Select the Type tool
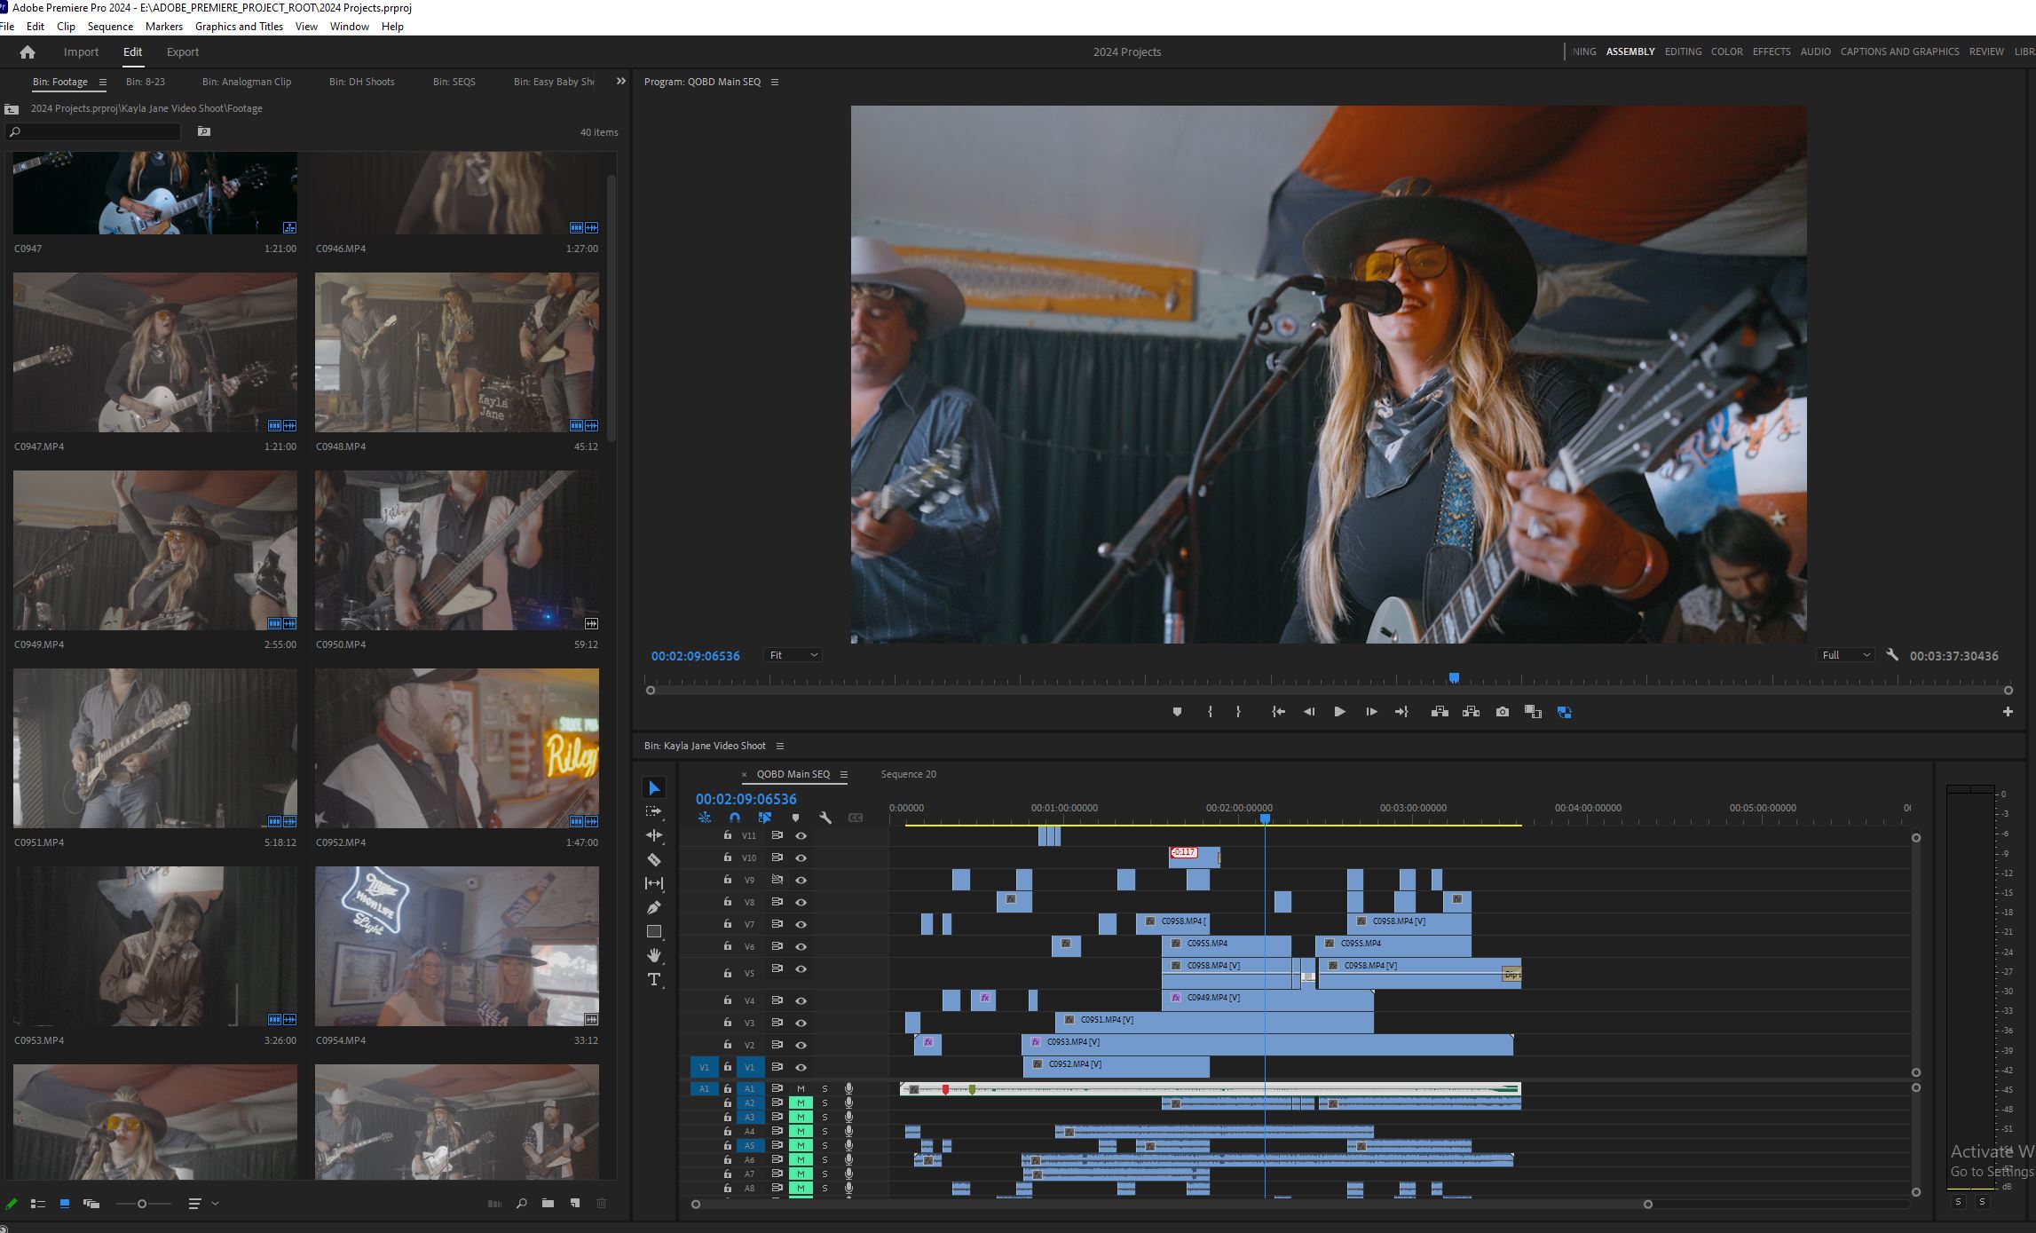The width and height of the screenshot is (2036, 1233). point(654,979)
